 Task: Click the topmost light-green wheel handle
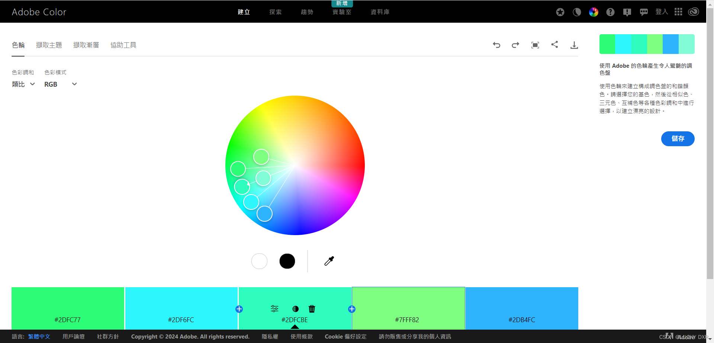tap(261, 157)
